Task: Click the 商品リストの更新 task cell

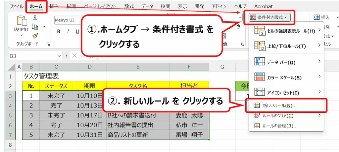Action: tap(138, 135)
